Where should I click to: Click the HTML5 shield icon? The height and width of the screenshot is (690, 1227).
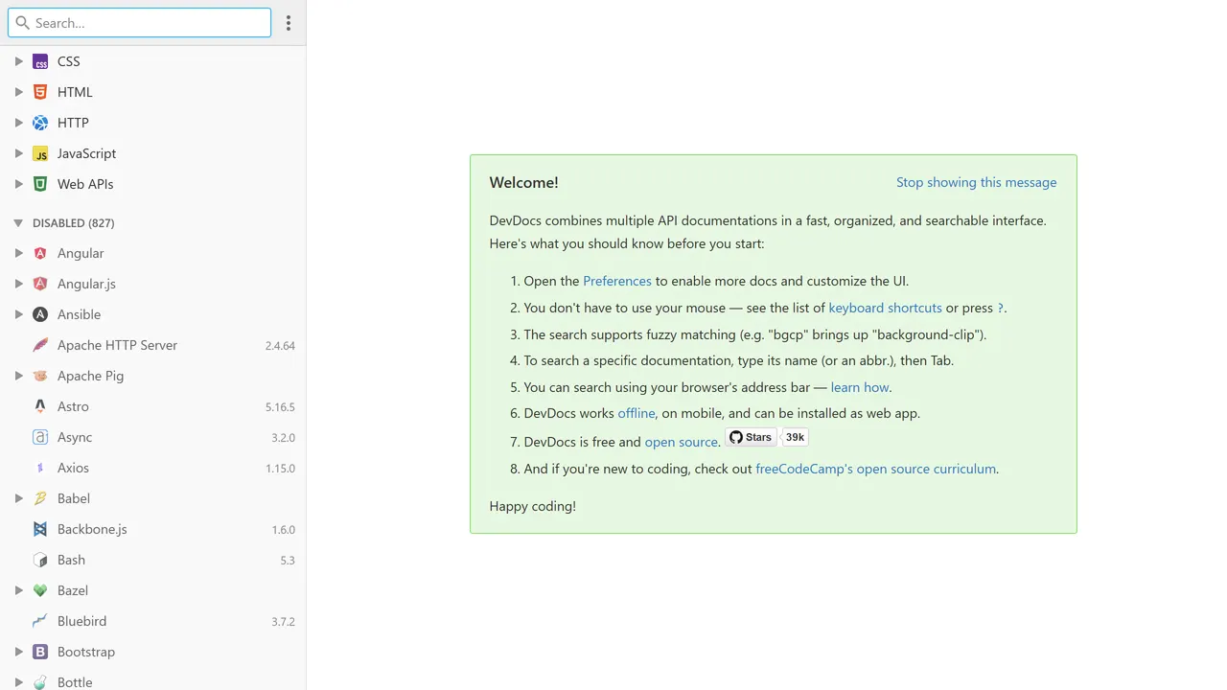40,92
